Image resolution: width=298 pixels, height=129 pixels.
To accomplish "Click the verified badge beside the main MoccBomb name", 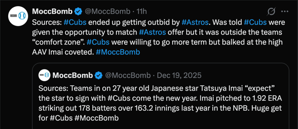I will click(78, 12).
